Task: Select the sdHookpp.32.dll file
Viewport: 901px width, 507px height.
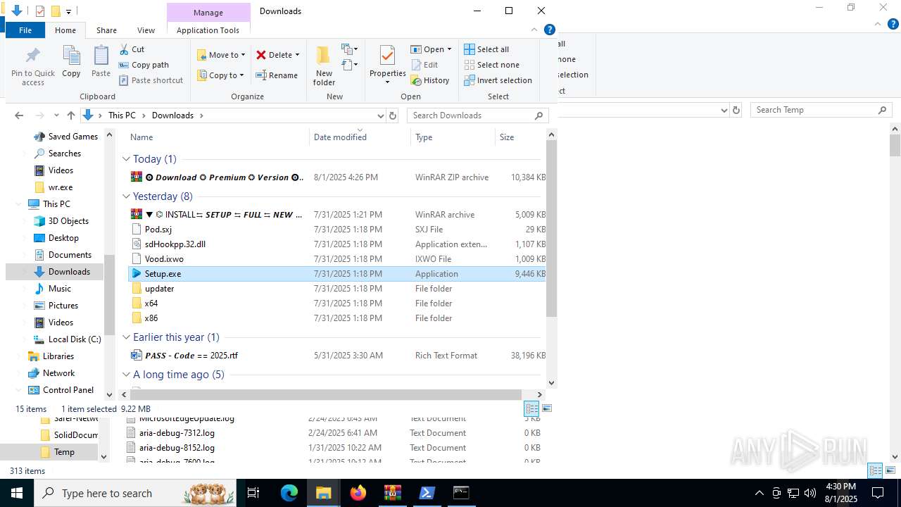Action: pos(336,244)
